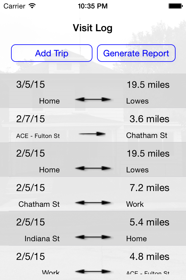
Task: Tap the double arrow between Indiana St and Home
Action: coord(93,237)
